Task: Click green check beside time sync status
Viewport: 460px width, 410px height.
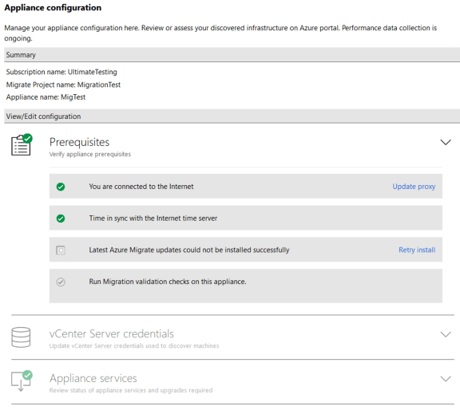Action: tap(61, 219)
